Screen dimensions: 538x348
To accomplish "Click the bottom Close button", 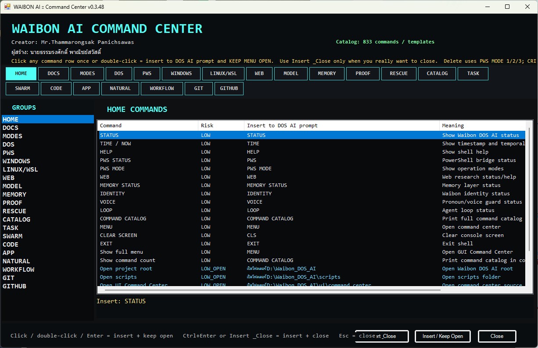I will (x=497, y=336).
